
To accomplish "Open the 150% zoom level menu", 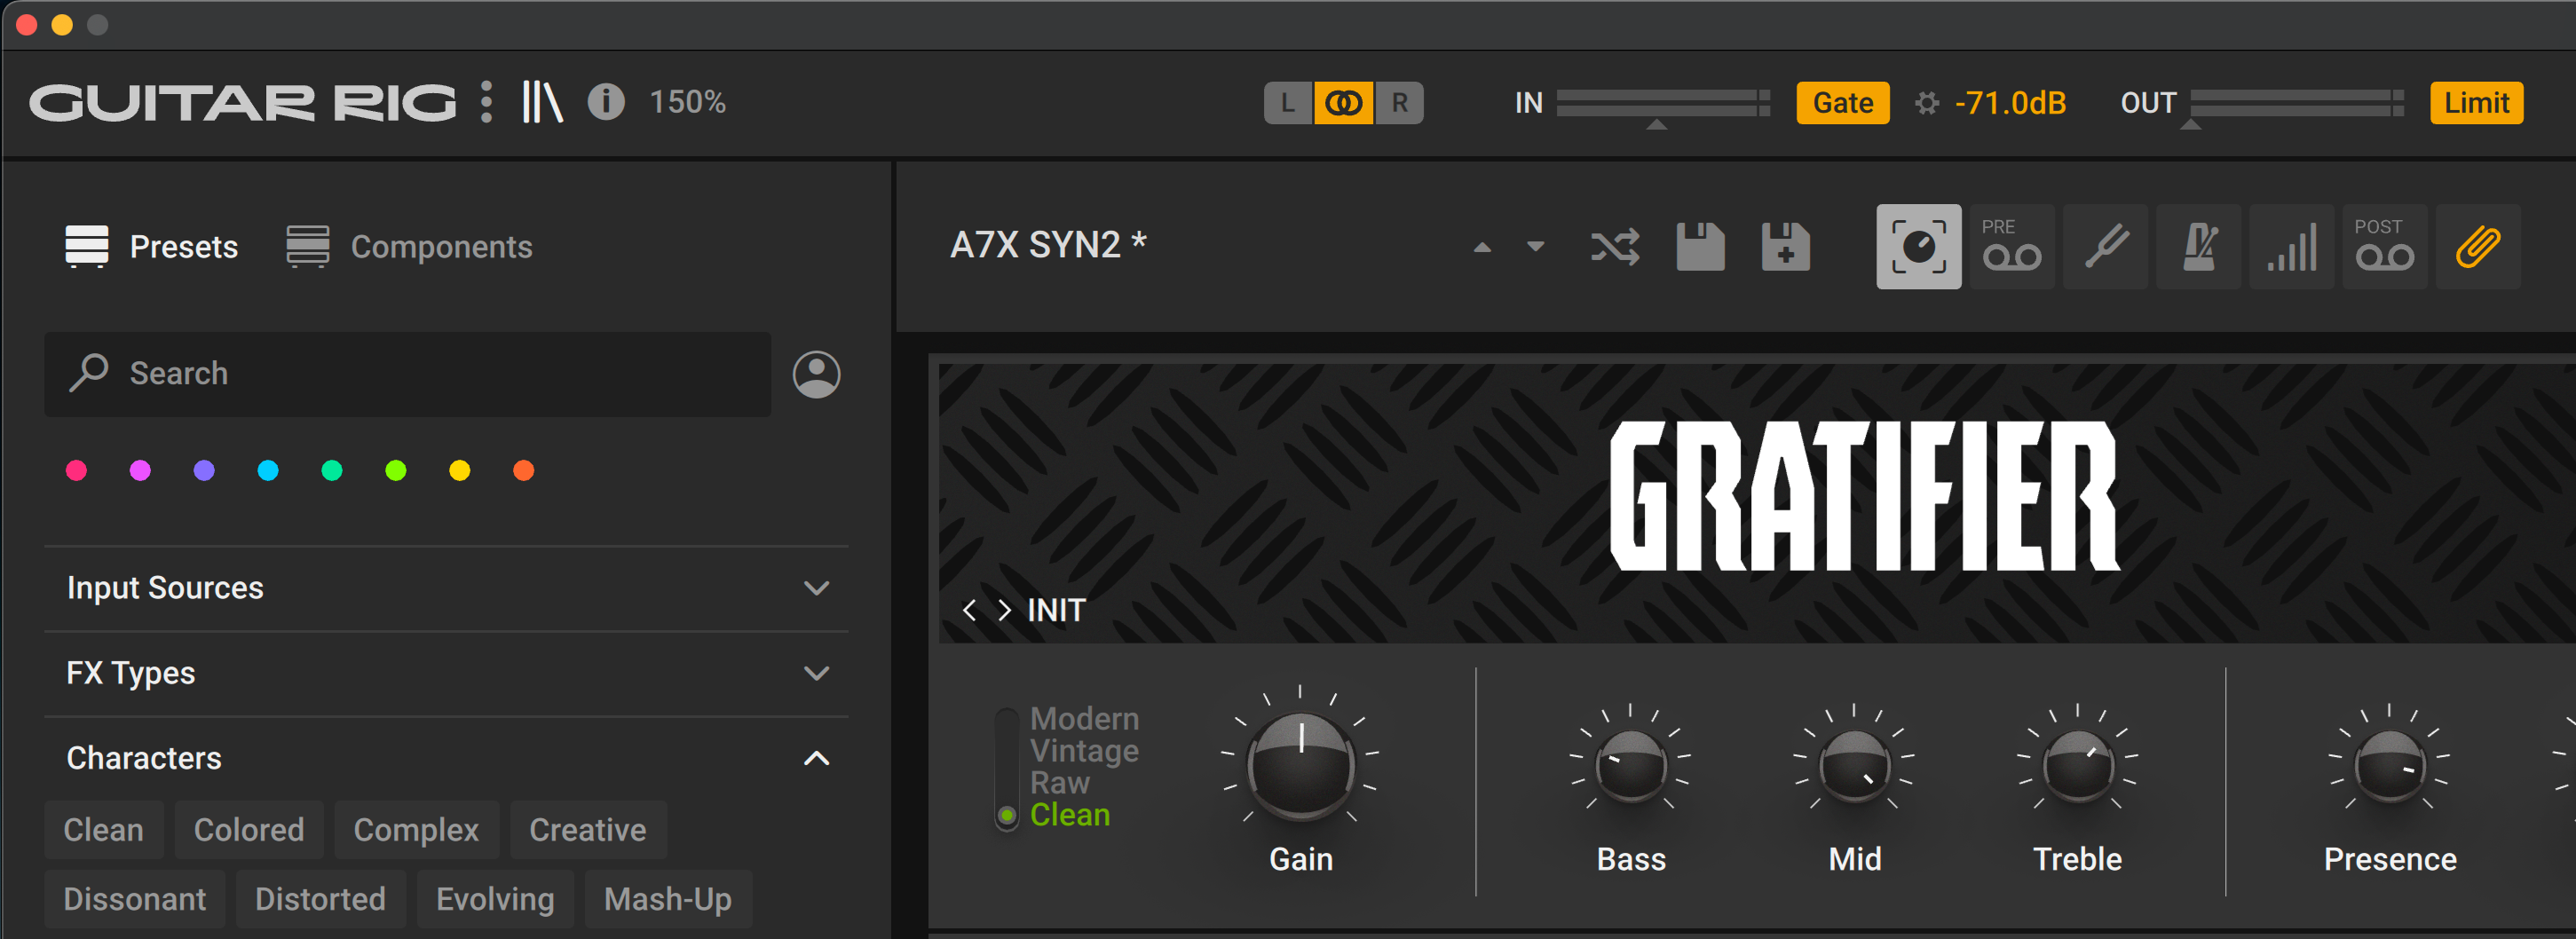I will [x=688, y=102].
